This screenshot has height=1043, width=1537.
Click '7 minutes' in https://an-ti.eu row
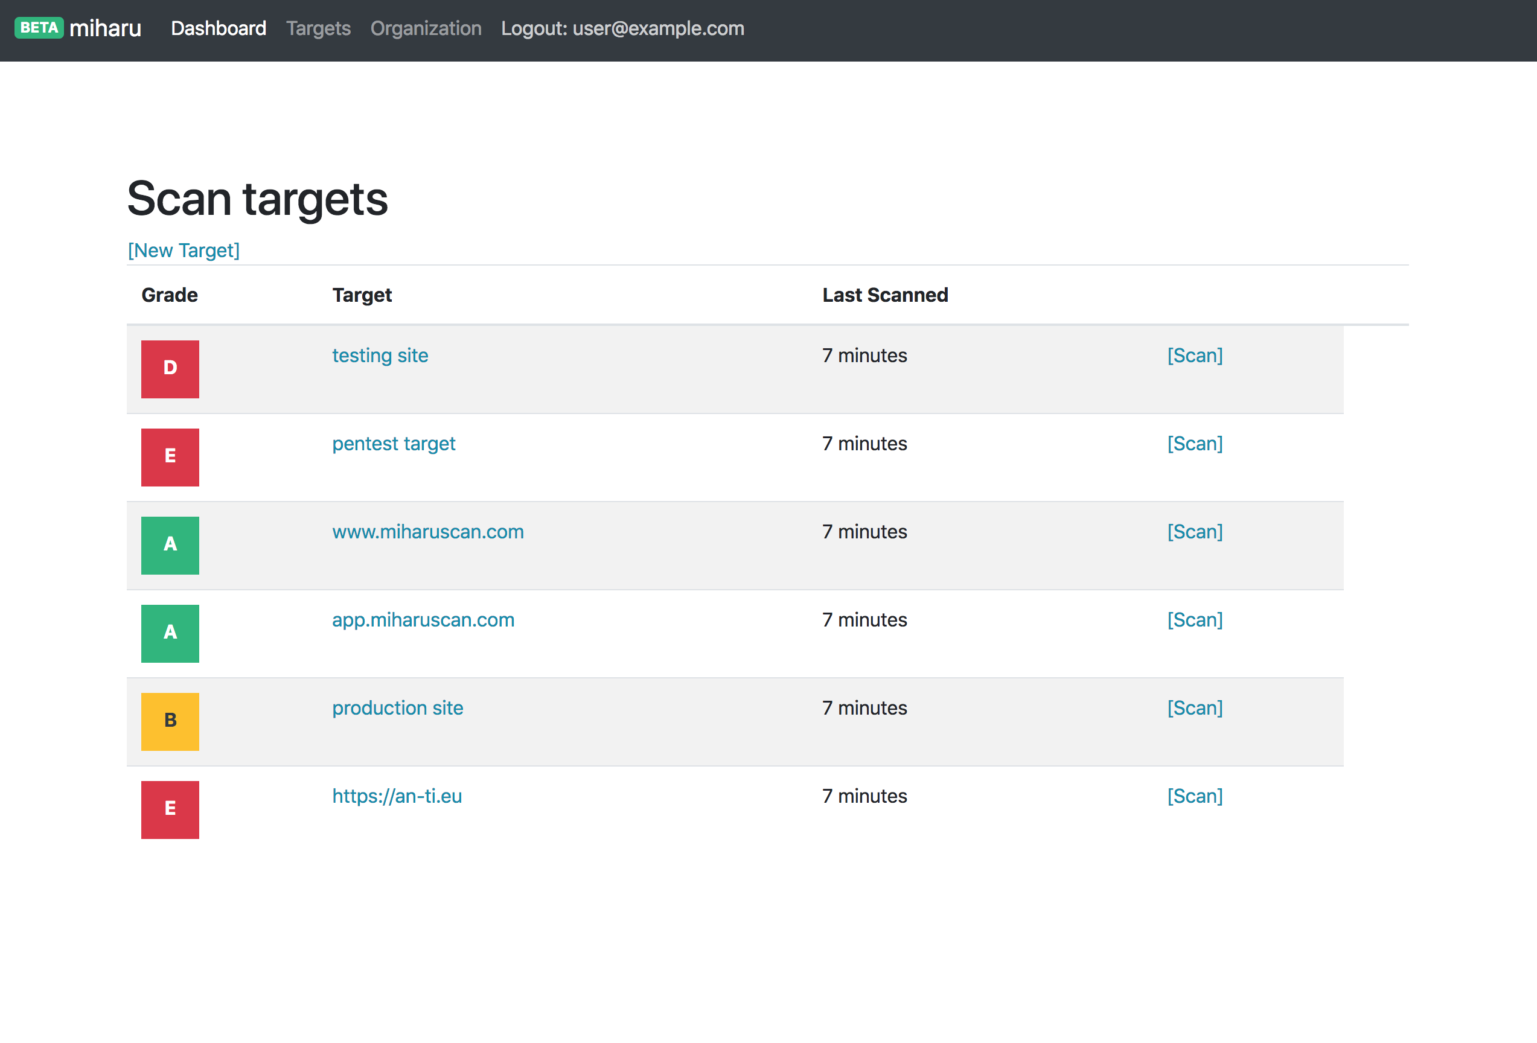pyautogui.click(x=864, y=796)
